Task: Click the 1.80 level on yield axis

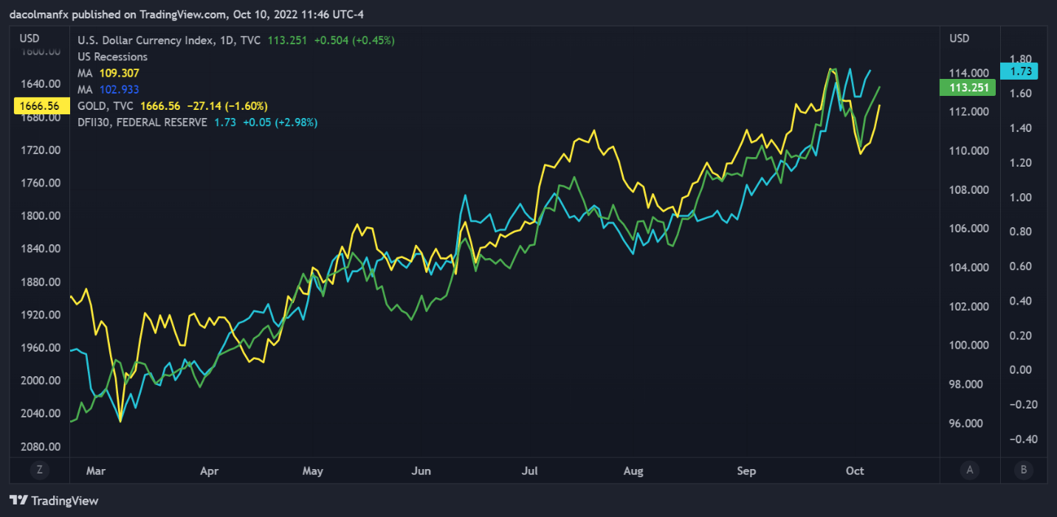Action: click(1021, 60)
